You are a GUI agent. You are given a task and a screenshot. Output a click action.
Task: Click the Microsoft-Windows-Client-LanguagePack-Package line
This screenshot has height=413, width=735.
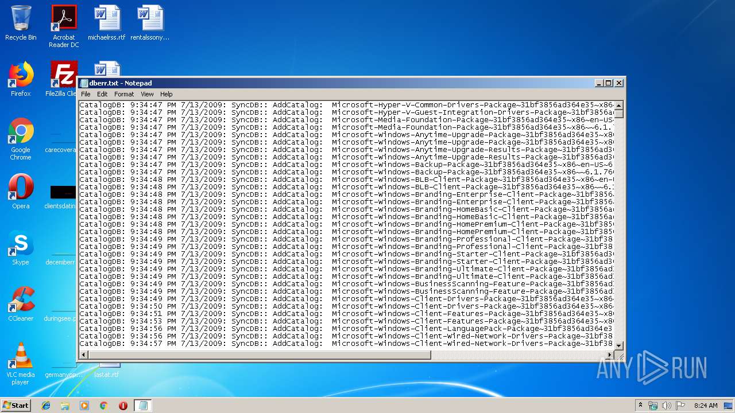tap(346, 329)
